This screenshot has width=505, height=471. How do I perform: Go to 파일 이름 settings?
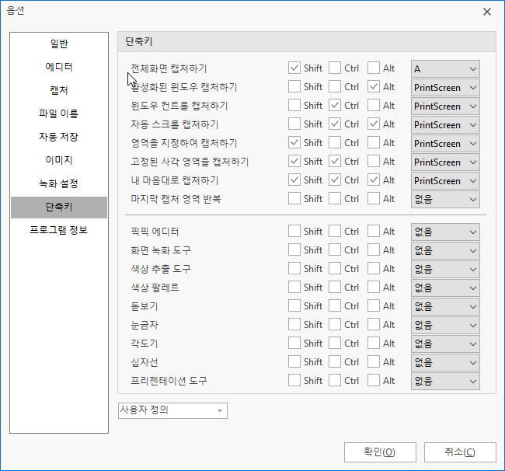coord(59,113)
